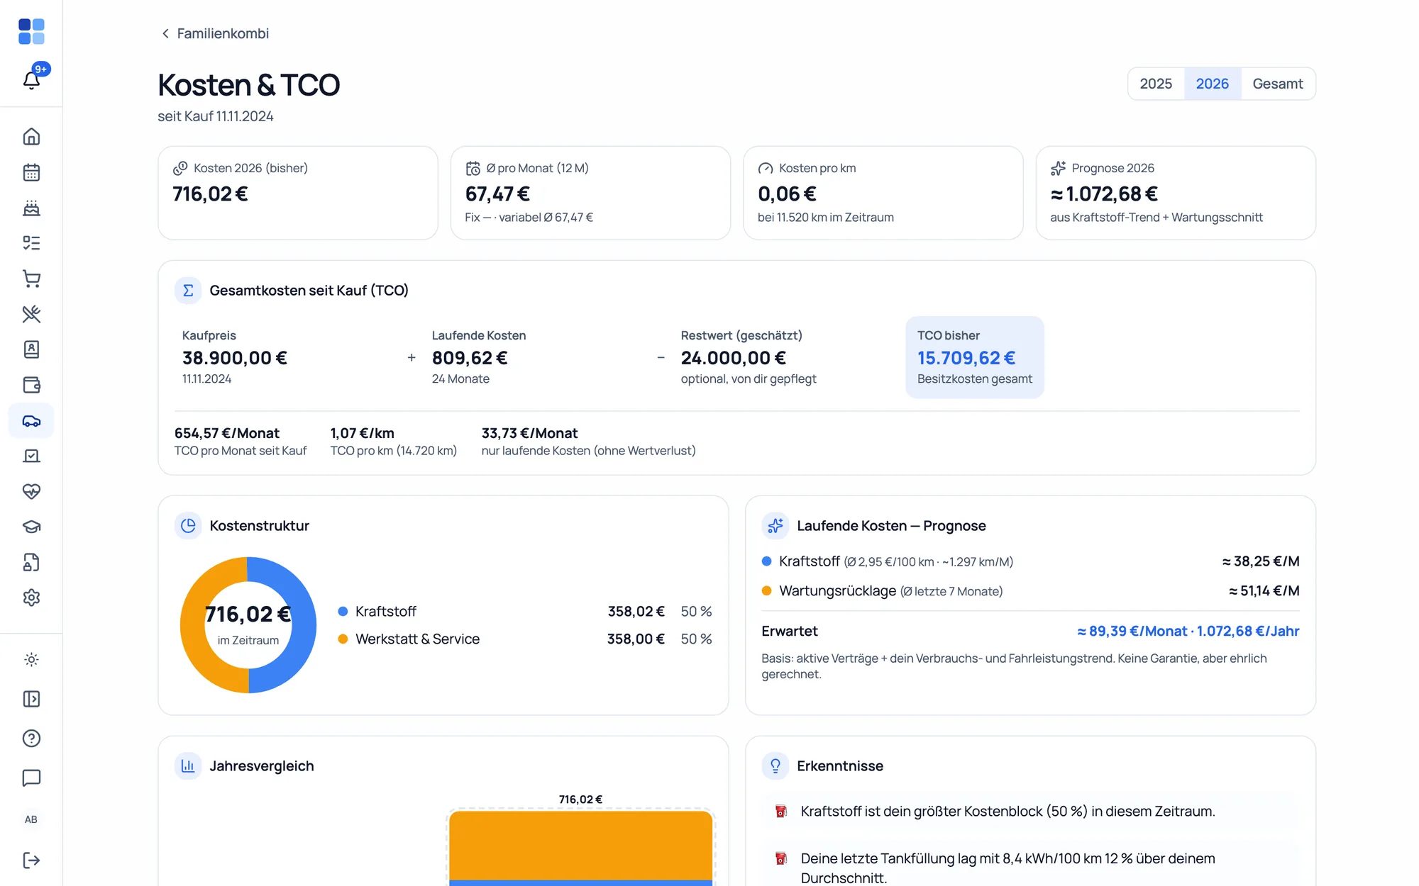Go to the home icon in sidebar
This screenshot has width=1419, height=886.
coord(31,137)
